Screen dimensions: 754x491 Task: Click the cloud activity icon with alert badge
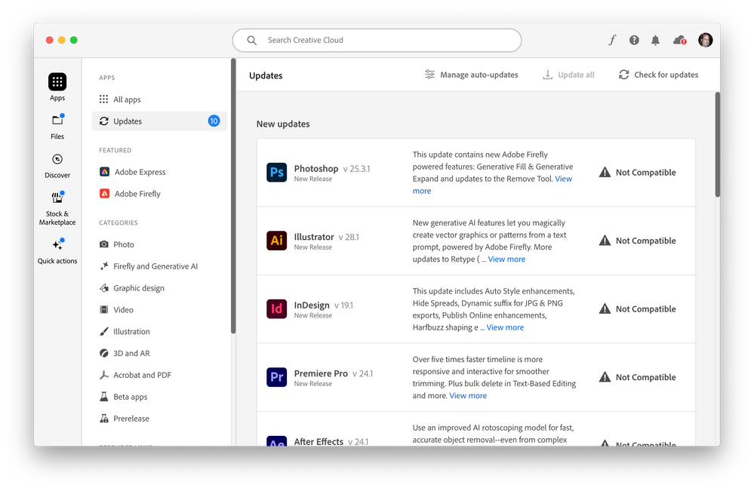coord(678,40)
